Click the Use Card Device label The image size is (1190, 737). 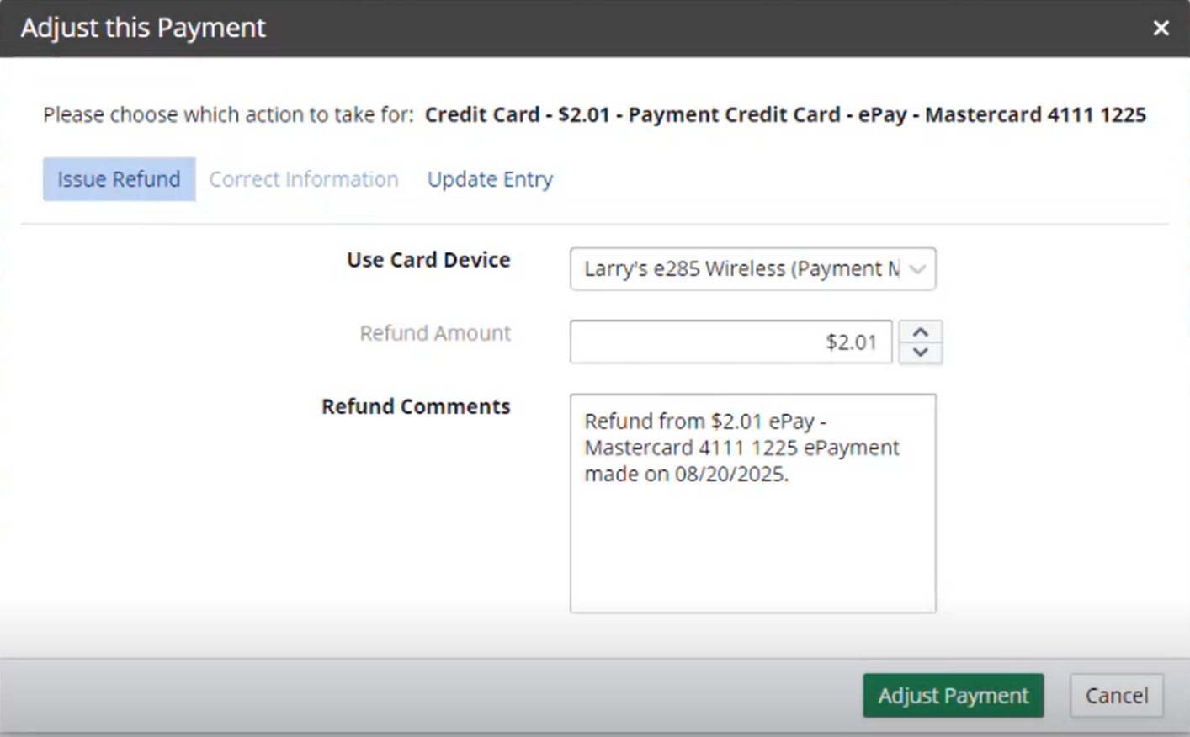428,260
